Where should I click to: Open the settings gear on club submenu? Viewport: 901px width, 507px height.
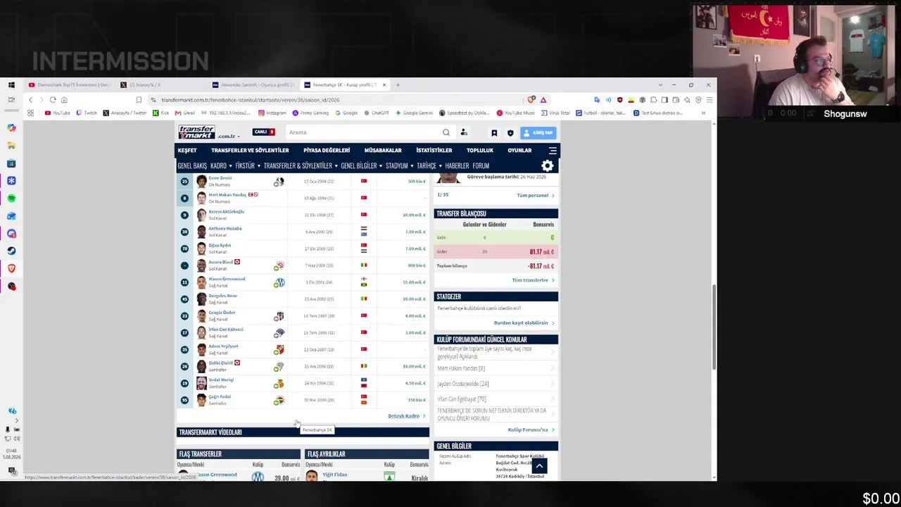point(548,165)
